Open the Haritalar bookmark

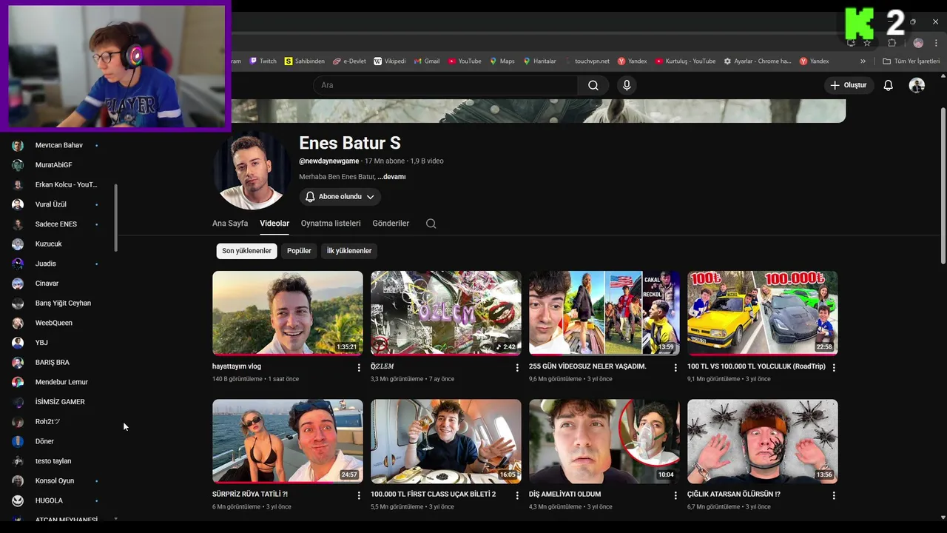[x=539, y=61]
